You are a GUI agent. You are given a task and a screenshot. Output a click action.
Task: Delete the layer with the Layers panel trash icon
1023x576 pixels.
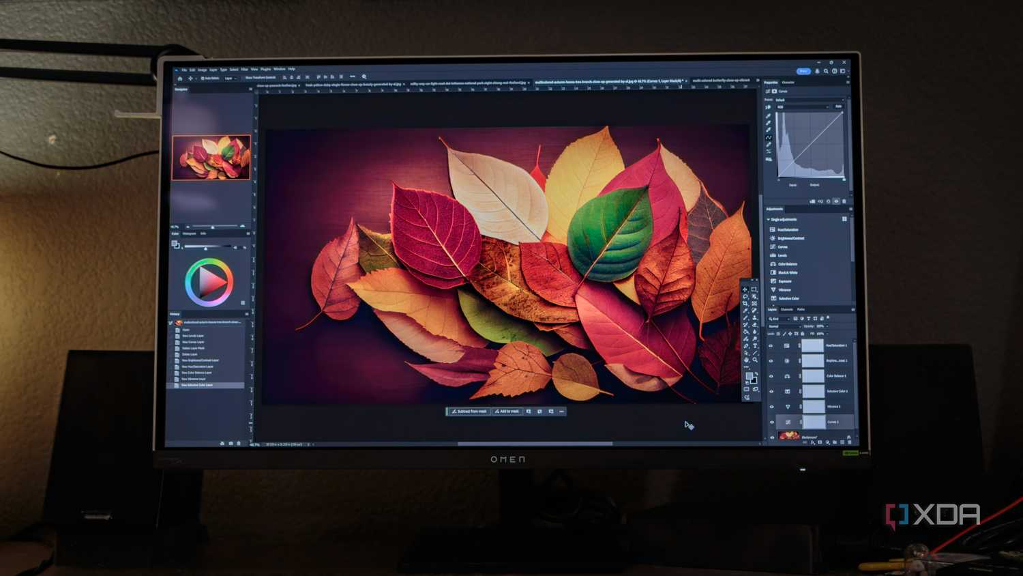tap(849, 442)
